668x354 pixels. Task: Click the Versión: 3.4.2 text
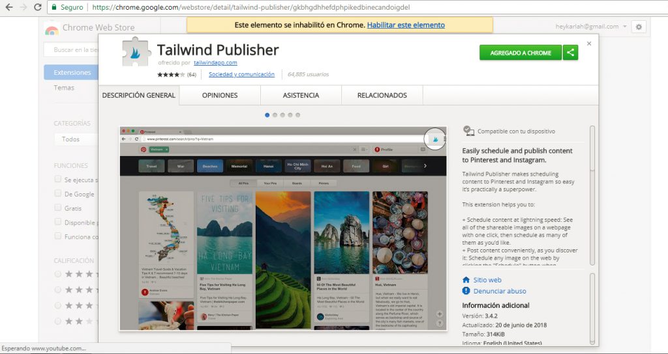pyautogui.click(x=479, y=316)
